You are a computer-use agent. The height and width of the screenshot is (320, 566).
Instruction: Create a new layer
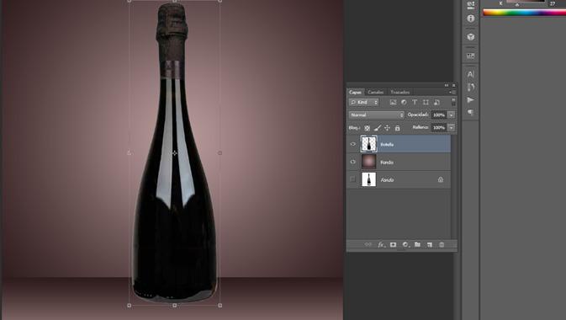tap(430, 245)
